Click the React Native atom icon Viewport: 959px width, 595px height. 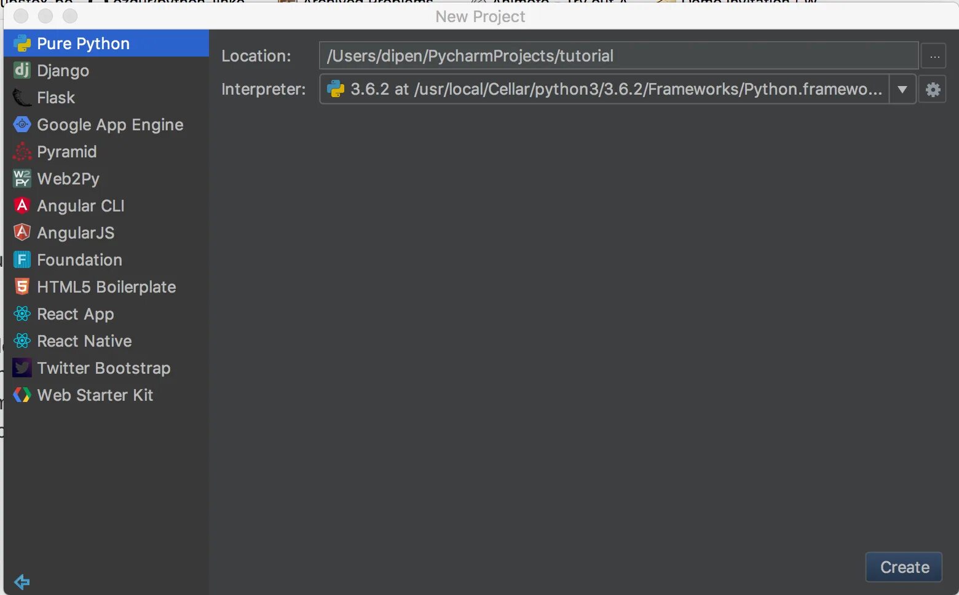pyautogui.click(x=22, y=341)
